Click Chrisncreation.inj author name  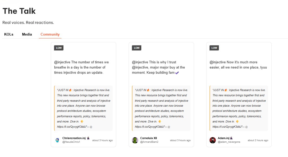[74, 138]
